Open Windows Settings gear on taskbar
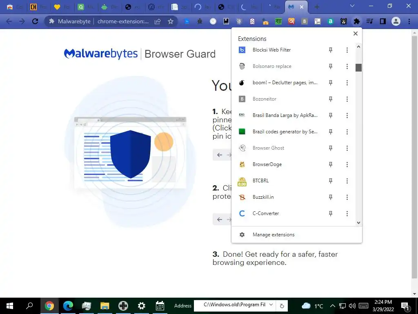 click(x=141, y=305)
